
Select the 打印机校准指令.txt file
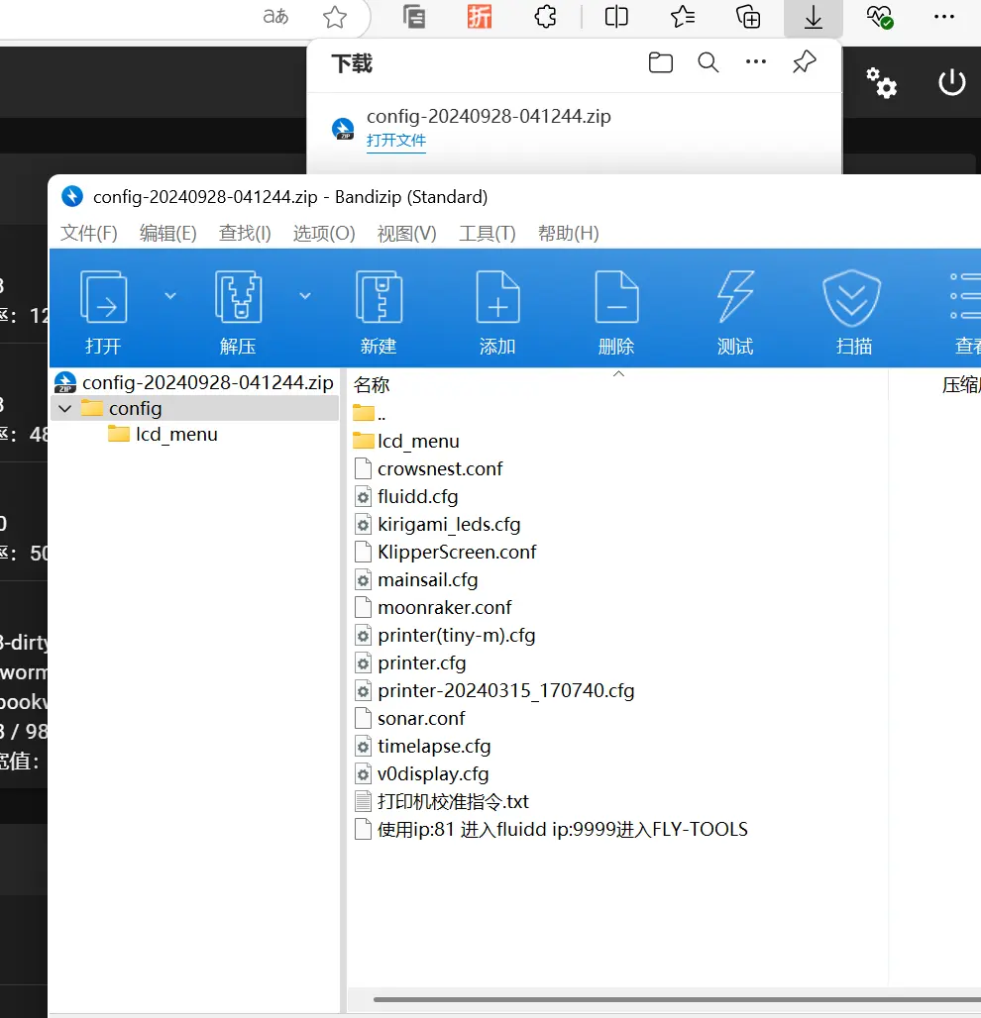point(442,802)
